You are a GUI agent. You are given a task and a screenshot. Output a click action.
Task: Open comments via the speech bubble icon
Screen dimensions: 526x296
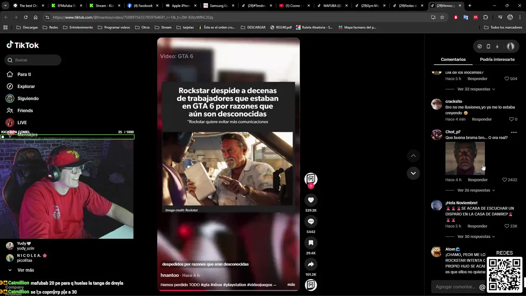pos(311,222)
